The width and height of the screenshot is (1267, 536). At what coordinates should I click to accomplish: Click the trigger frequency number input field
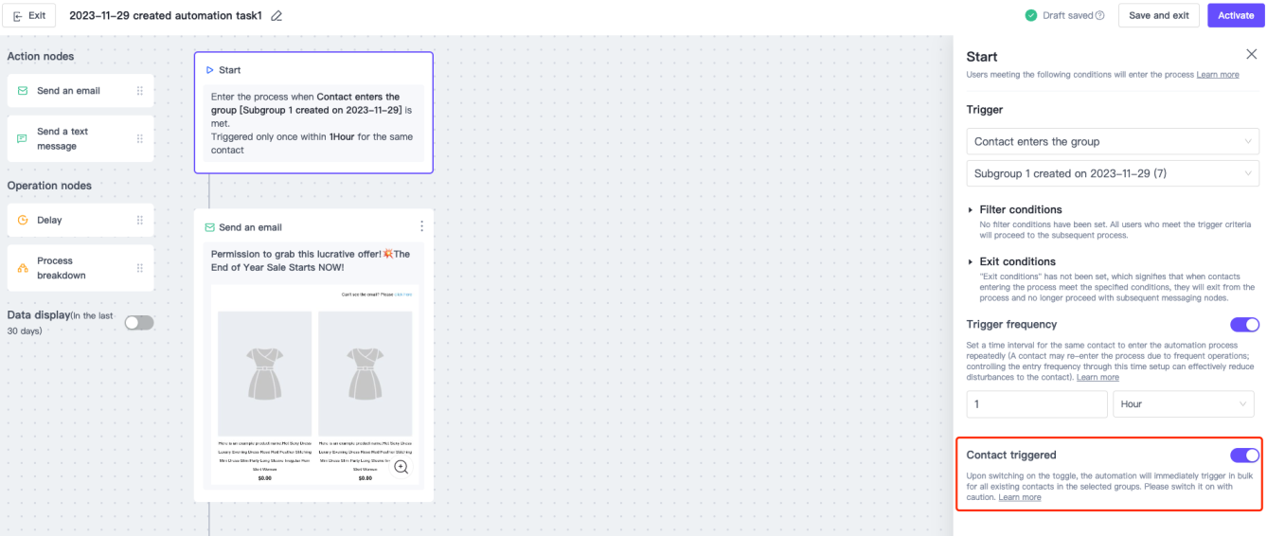pos(1036,404)
